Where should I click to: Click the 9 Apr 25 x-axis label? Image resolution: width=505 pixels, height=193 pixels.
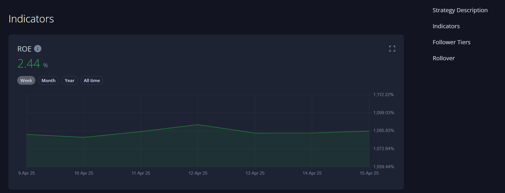[x=27, y=173]
